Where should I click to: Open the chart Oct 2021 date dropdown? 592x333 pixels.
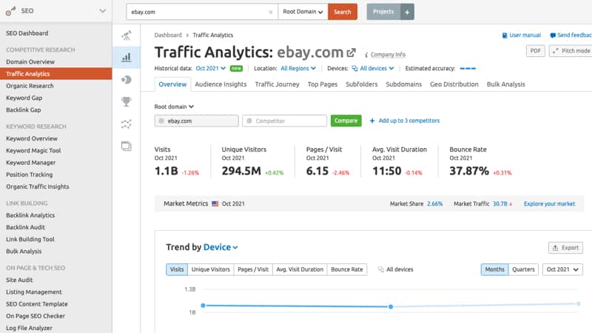click(x=562, y=269)
